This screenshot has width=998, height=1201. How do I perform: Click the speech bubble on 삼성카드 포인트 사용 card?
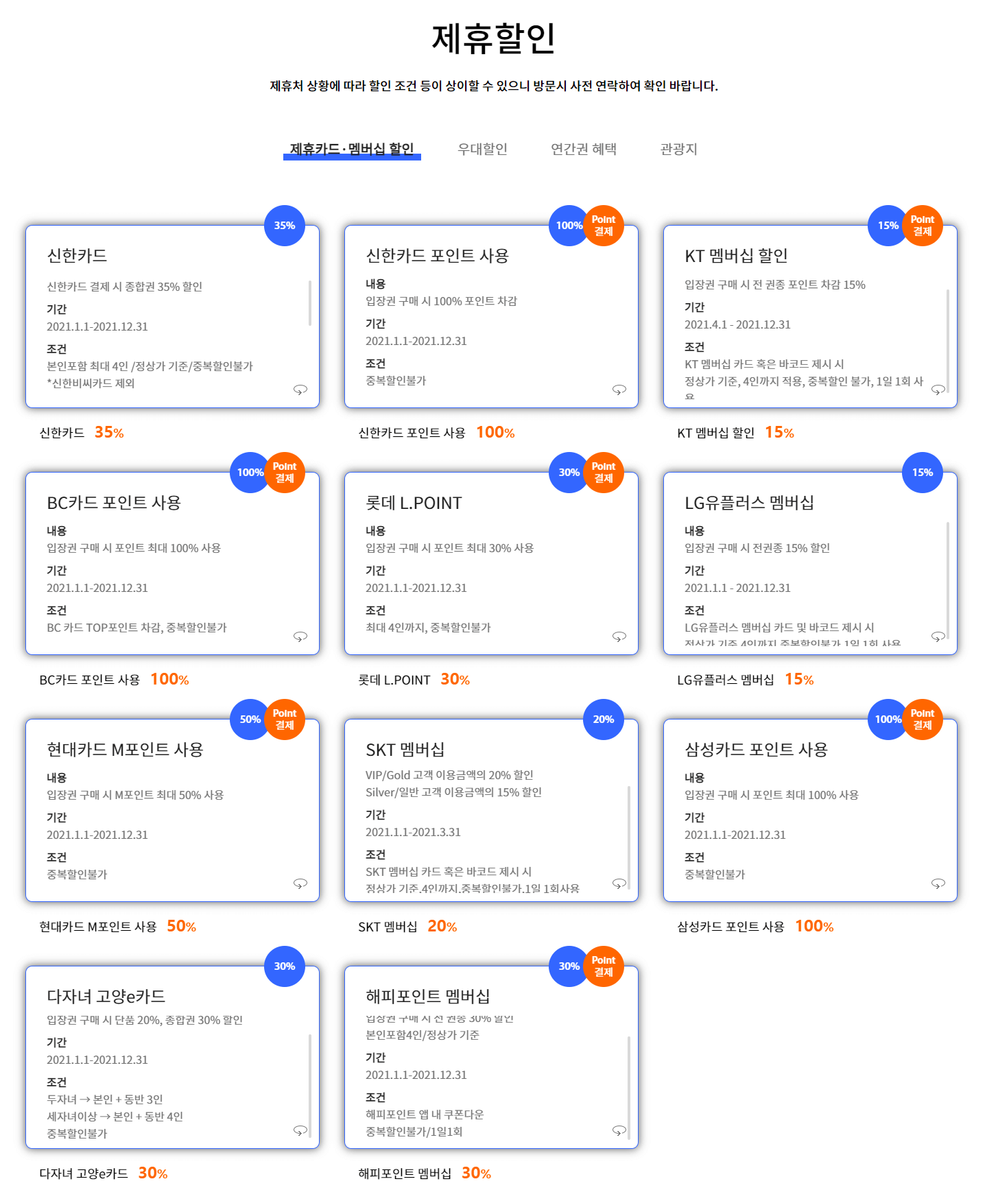pyautogui.click(x=939, y=884)
